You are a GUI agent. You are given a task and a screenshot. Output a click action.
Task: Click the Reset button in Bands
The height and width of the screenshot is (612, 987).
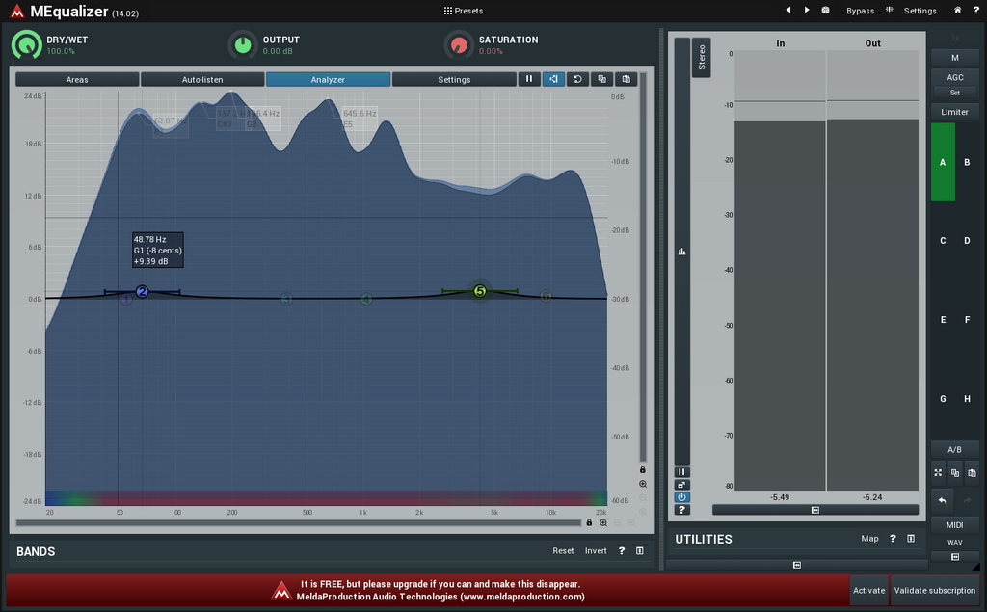[563, 551]
